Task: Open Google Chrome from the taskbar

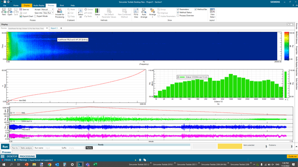Action: (49, 164)
